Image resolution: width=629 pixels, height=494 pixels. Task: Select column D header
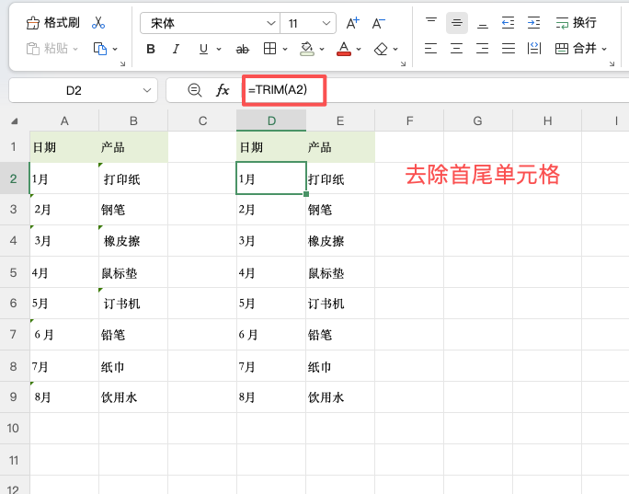click(x=271, y=121)
